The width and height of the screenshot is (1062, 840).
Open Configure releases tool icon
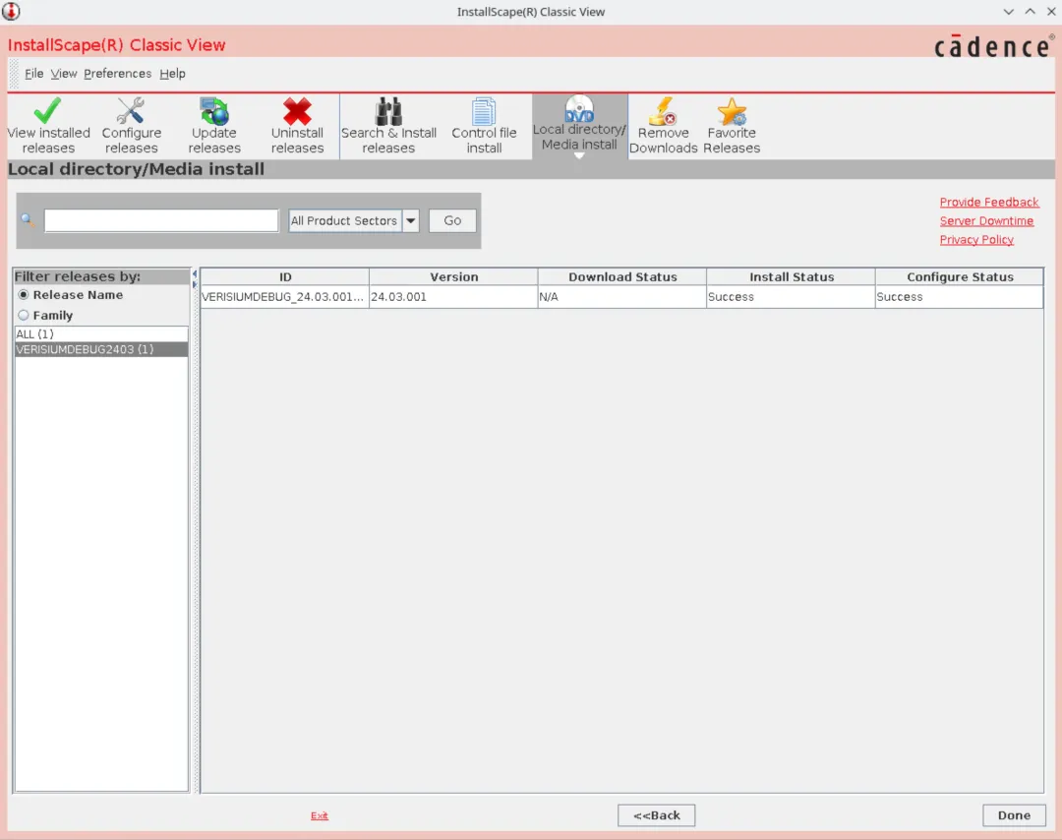(131, 111)
